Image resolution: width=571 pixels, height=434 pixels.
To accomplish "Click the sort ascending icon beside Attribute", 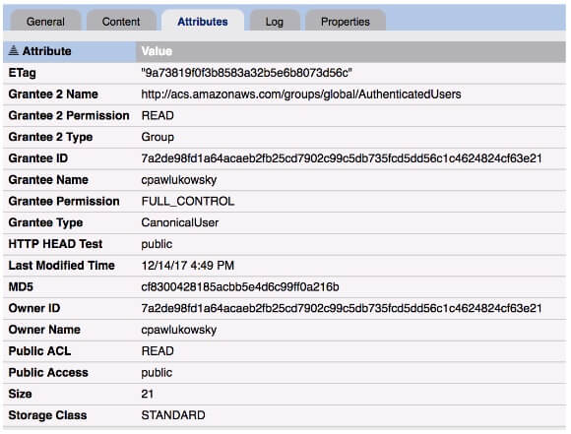I will click(14, 50).
